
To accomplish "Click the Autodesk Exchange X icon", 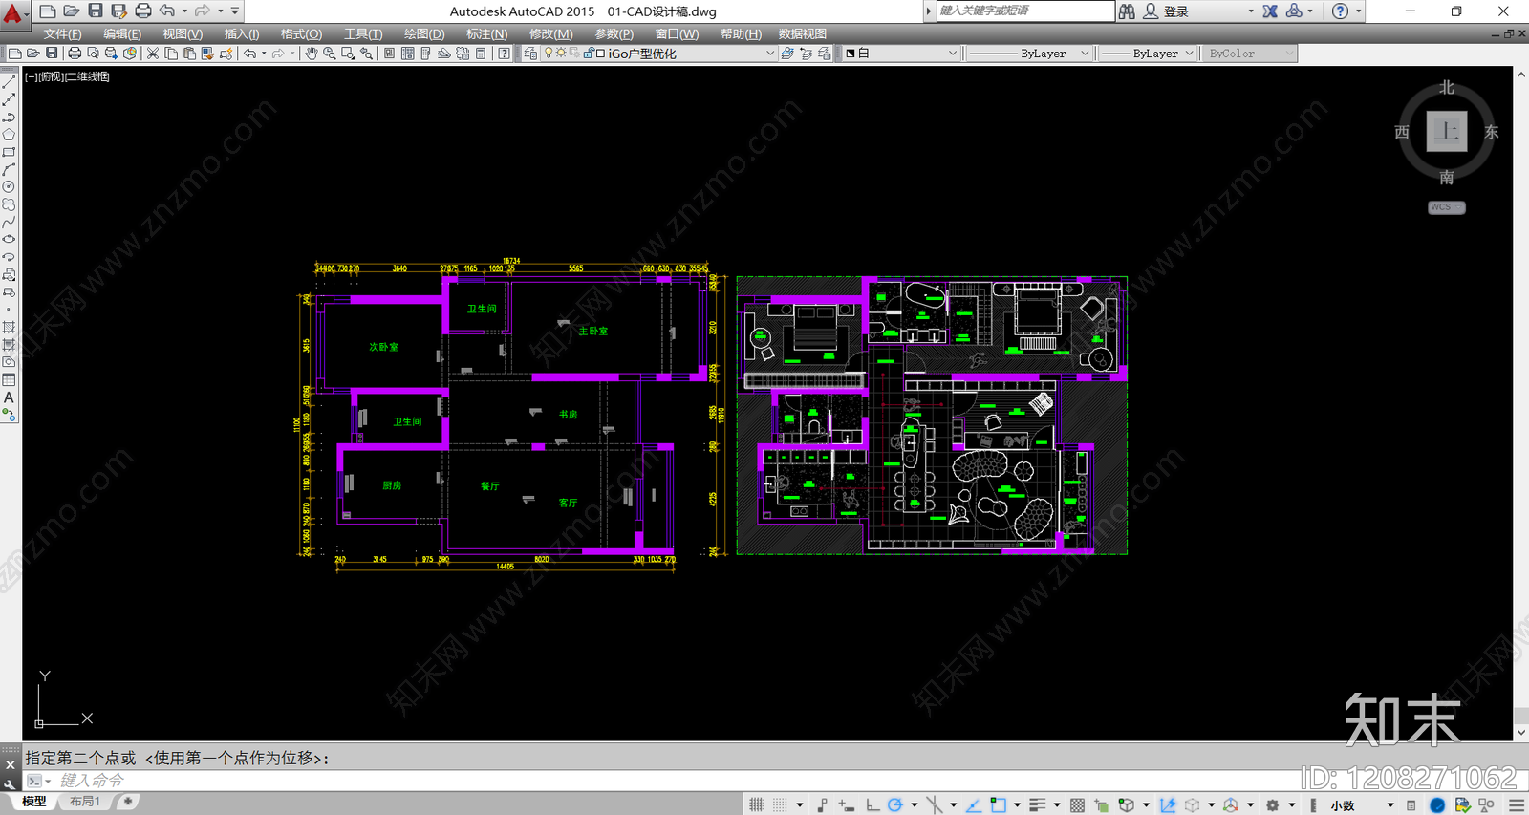I will pos(1270,11).
